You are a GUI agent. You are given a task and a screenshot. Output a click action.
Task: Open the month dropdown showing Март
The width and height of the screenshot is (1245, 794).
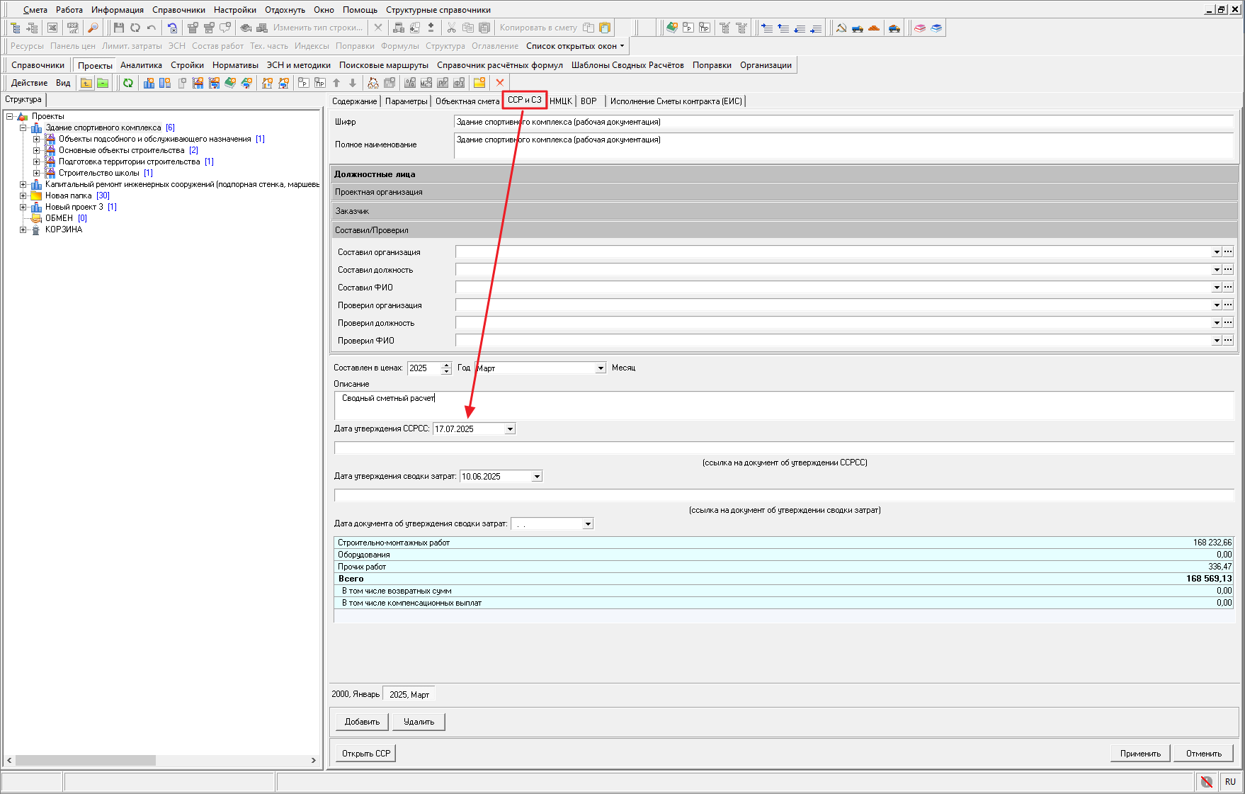(x=601, y=368)
